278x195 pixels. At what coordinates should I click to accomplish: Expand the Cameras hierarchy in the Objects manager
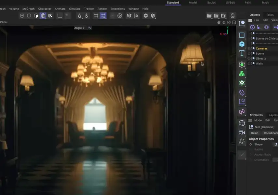[249, 48]
